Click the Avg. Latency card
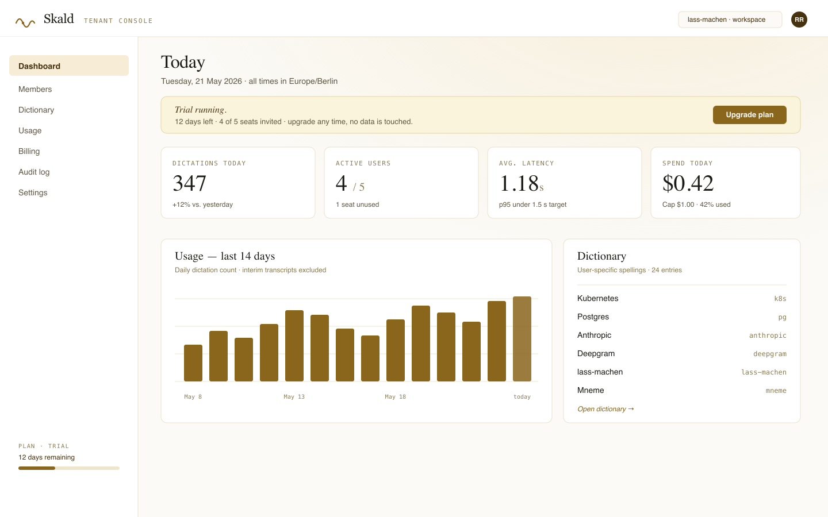 pos(565,183)
